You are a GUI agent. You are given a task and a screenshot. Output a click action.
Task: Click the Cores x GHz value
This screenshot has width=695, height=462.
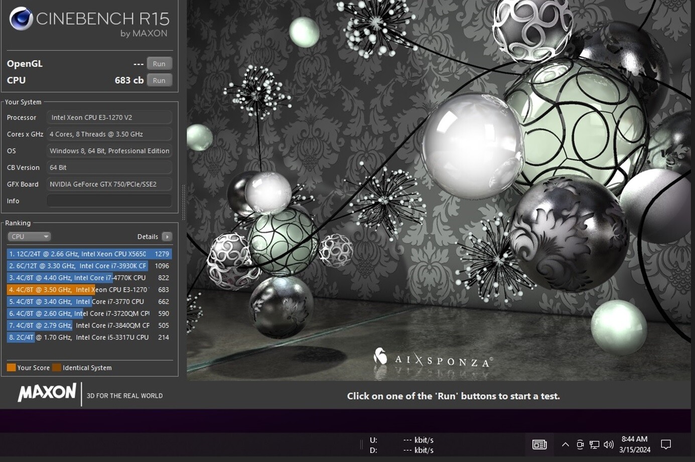coord(109,134)
